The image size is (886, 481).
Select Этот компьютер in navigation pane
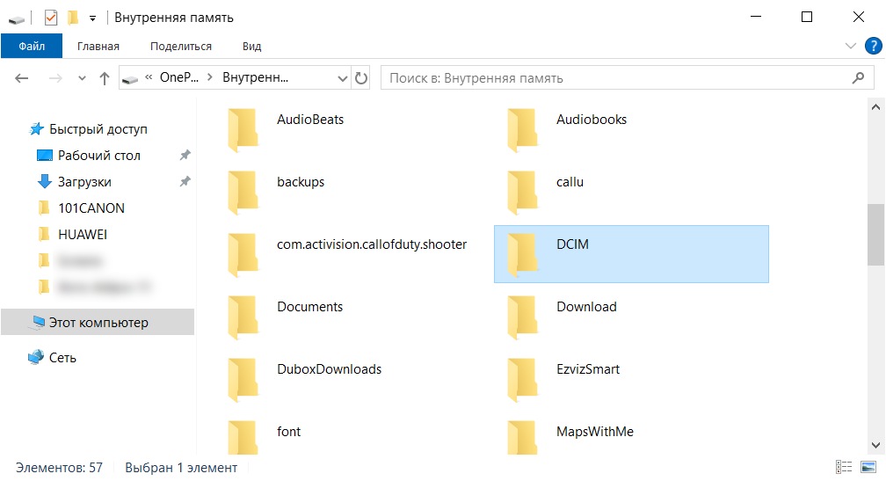pyautogui.click(x=98, y=322)
